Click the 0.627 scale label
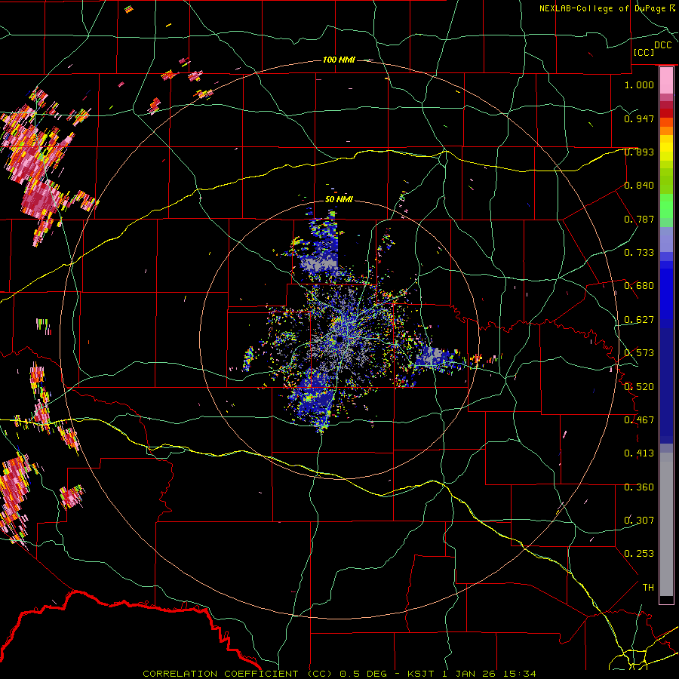 pos(639,320)
